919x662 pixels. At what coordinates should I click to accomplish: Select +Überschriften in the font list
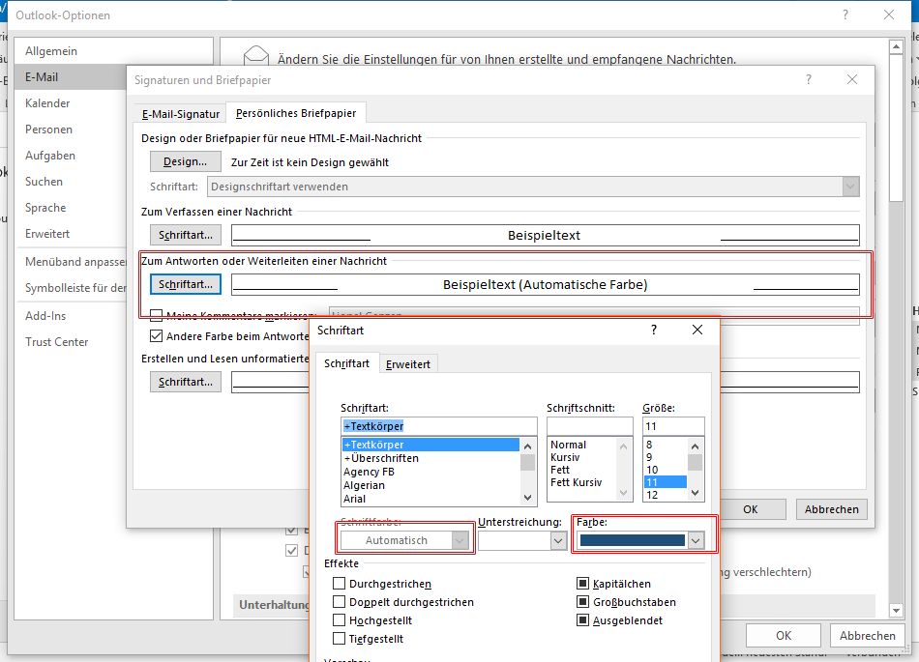coord(430,458)
